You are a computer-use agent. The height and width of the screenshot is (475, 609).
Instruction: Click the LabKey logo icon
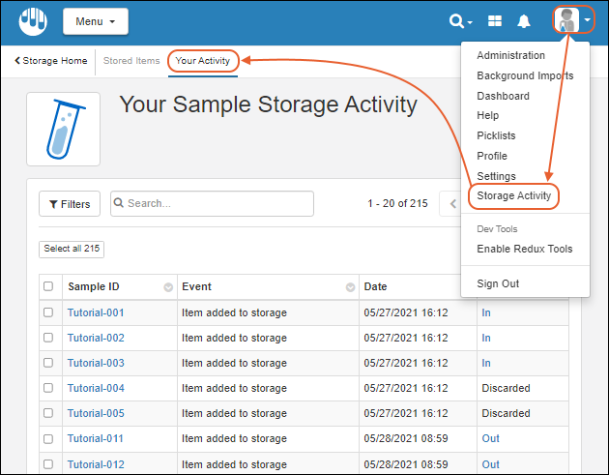tap(32, 20)
